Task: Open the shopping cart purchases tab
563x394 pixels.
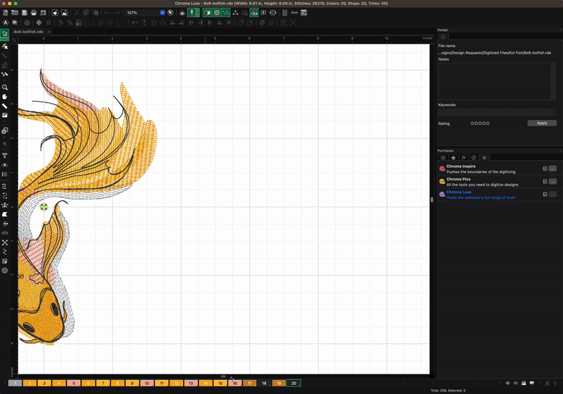Action: pyautogui.click(x=484, y=157)
